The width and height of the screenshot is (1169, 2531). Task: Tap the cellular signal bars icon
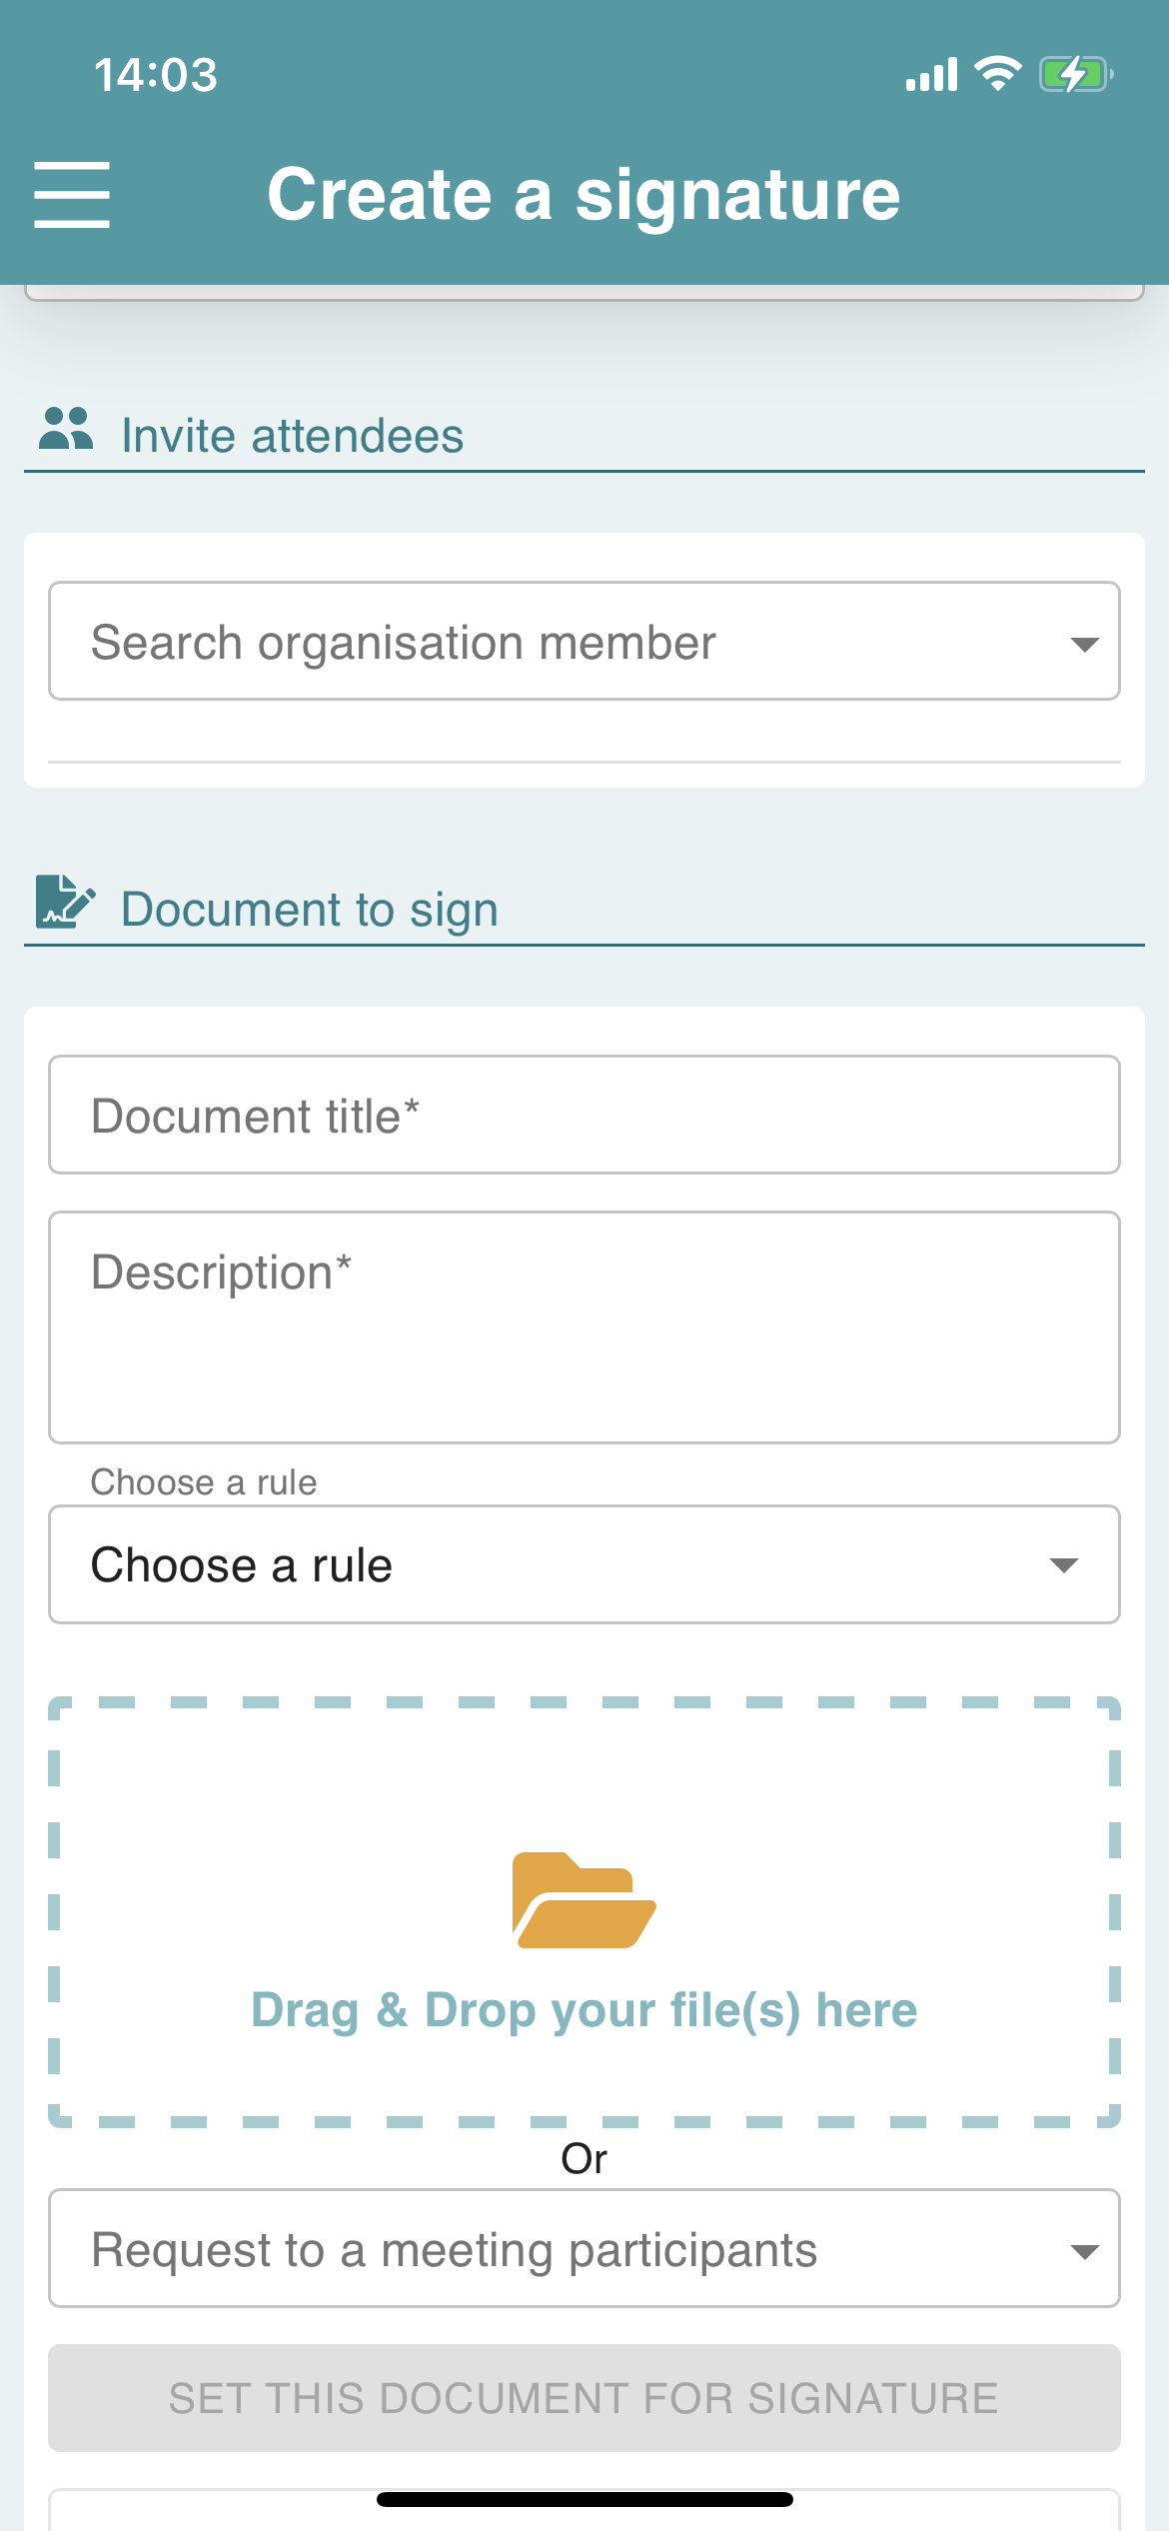[x=931, y=75]
